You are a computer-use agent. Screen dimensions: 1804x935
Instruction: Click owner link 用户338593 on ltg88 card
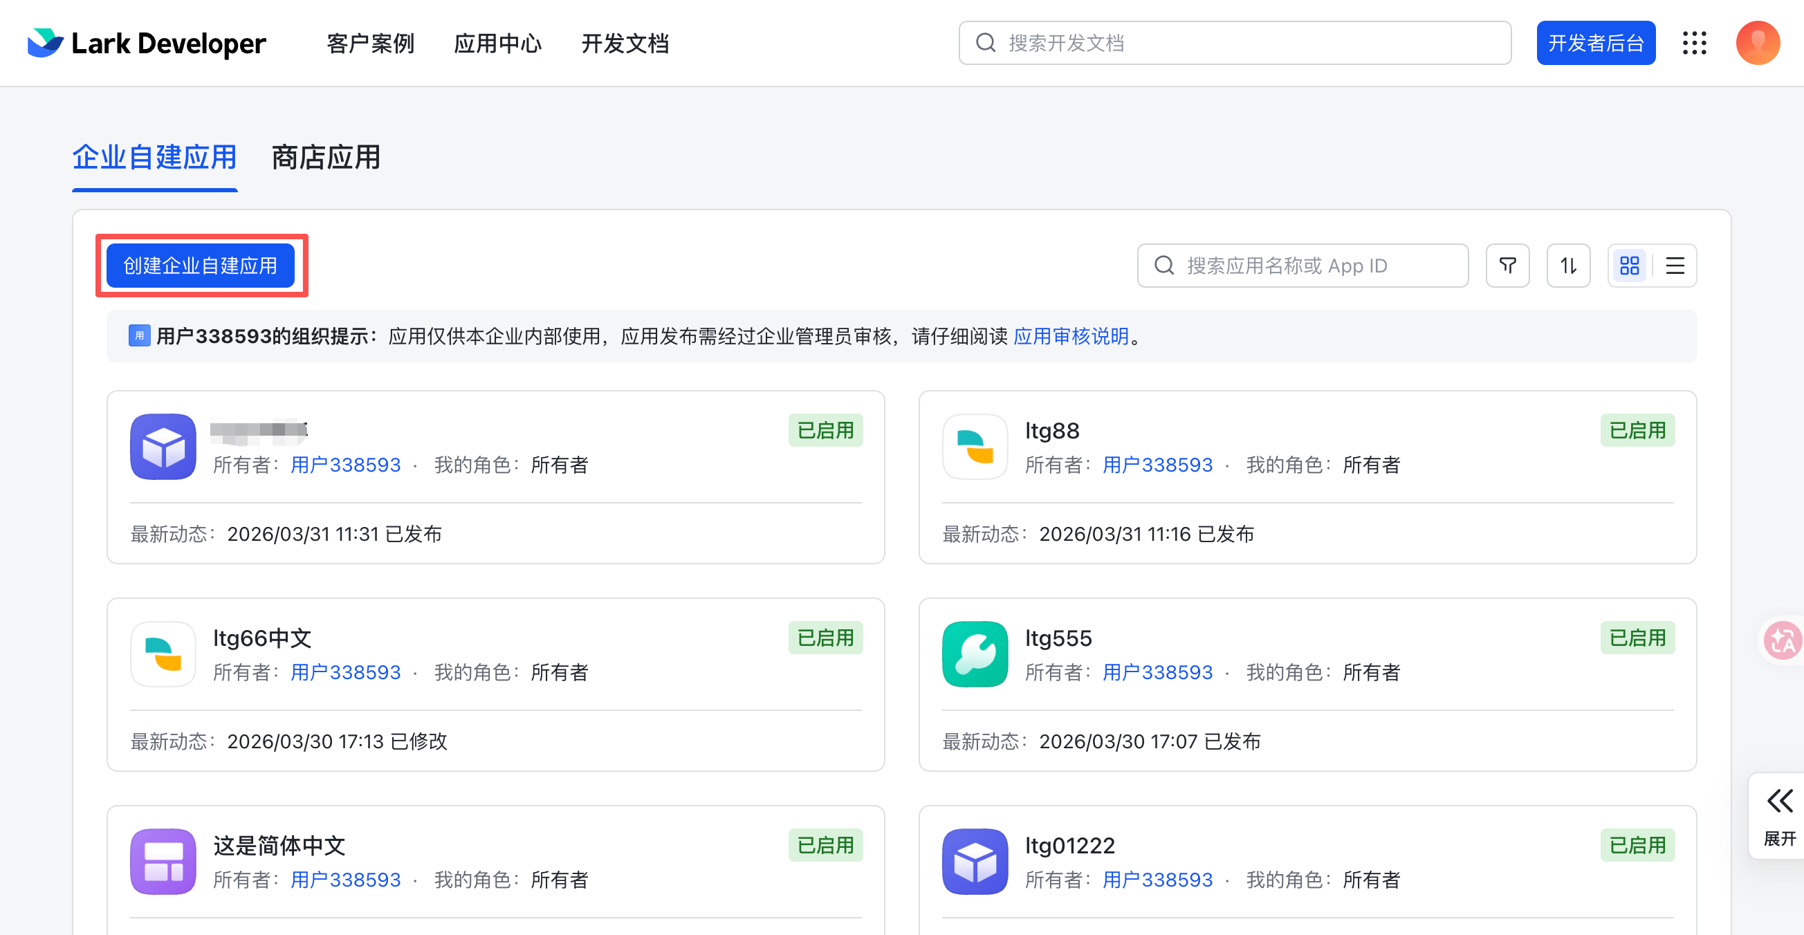[x=1157, y=465]
